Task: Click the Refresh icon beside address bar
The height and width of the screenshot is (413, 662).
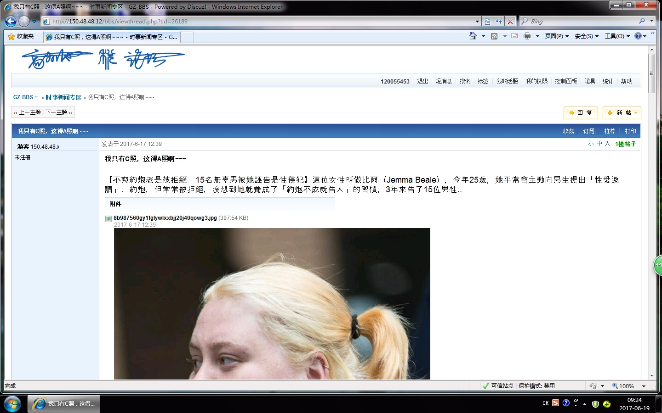Action: coord(499,21)
